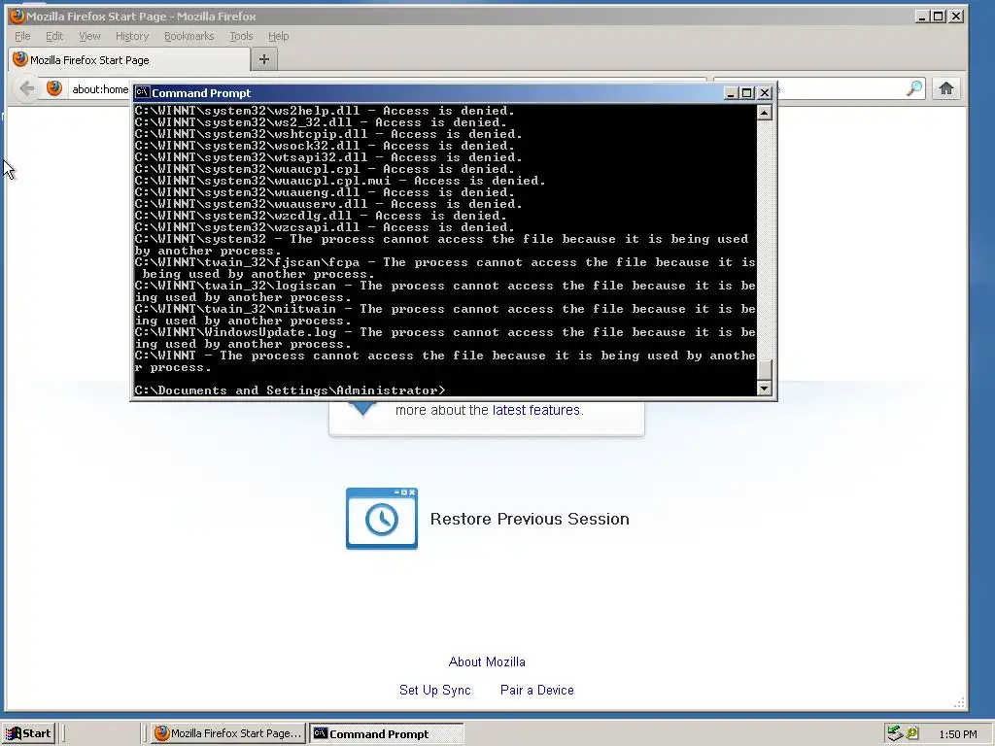This screenshot has height=746, width=995.
Task: Click the taskbar clock showing 1:50 PM
Action: (957, 734)
